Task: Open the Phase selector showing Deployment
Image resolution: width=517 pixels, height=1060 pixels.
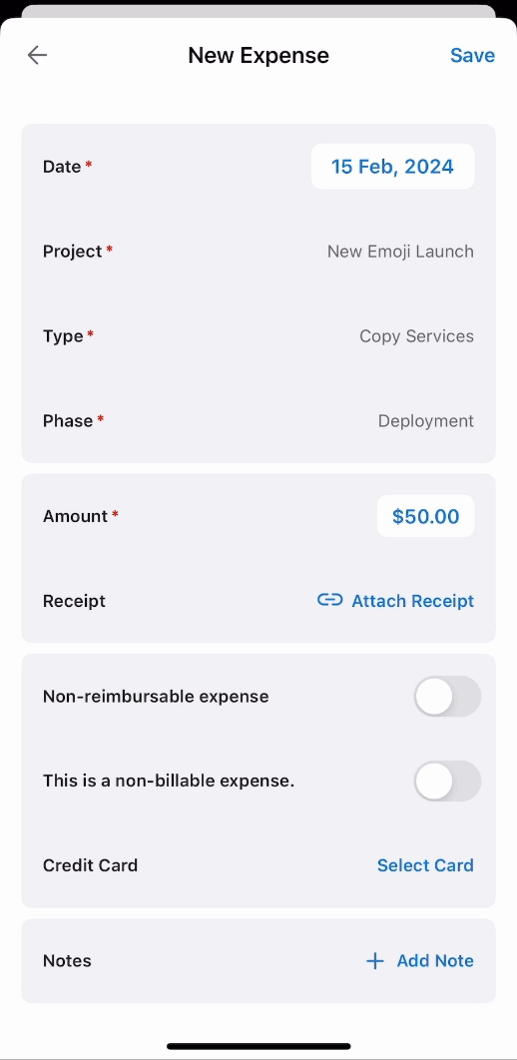Action: coord(258,420)
